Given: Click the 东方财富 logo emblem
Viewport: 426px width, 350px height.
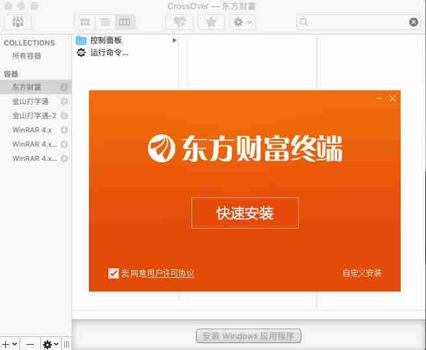Looking at the screenshot, I should click(x=162, y=148).
